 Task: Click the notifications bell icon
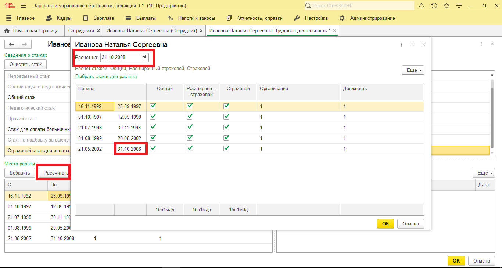tap(422, 6)
